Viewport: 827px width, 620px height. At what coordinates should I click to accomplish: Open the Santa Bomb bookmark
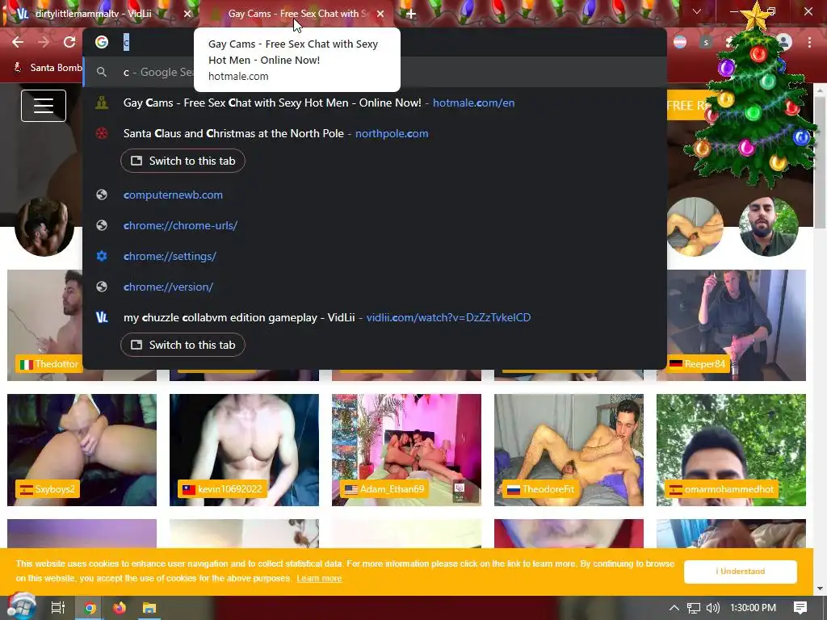pyautogui.click(x=48, y=68)
